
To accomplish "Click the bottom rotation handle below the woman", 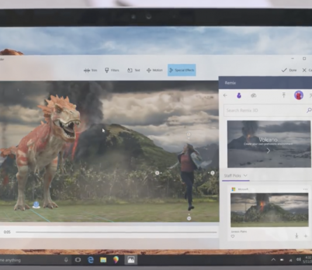I will tap(189, 219).
